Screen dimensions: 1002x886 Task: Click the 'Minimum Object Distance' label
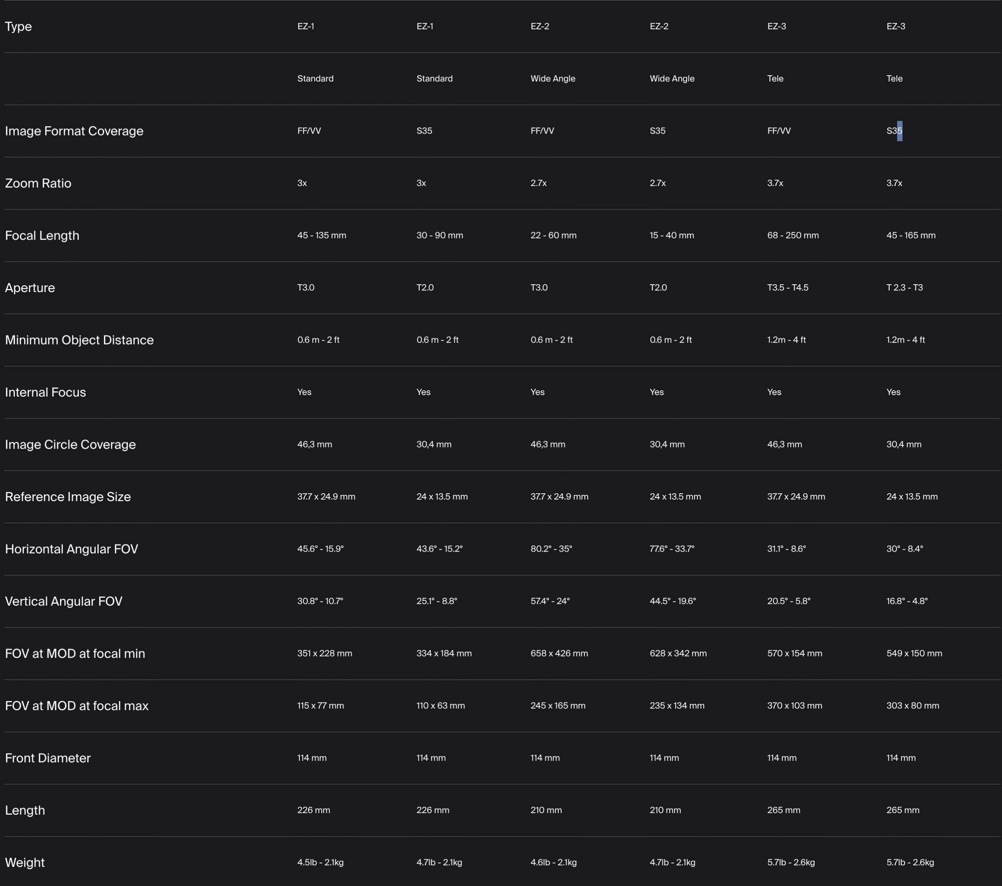[79, 340]
